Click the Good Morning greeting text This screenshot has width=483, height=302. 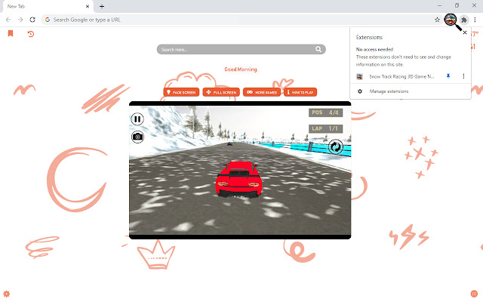241,69
